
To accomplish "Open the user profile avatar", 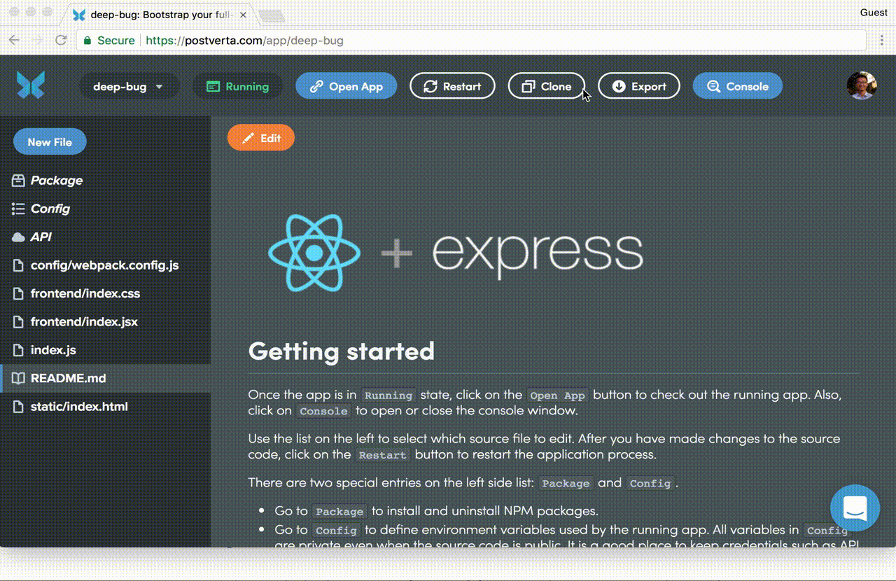I will [x=862, y=86].
